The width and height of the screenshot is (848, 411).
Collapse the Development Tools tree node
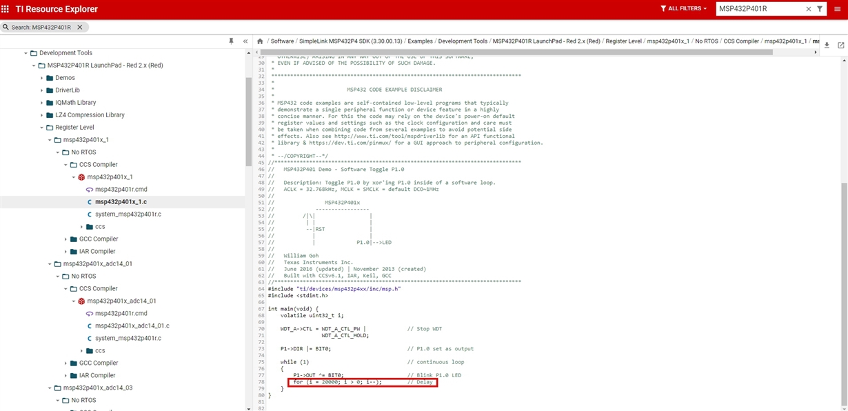click(26, 53)
